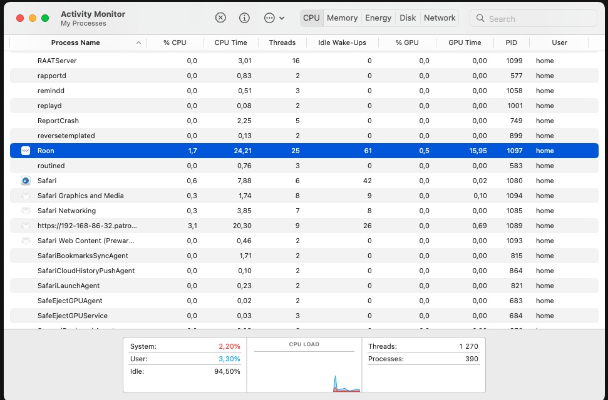Select the SafeEjectGPUService row
The width and height of the screenshot is (608, 400).
point(304,316)
